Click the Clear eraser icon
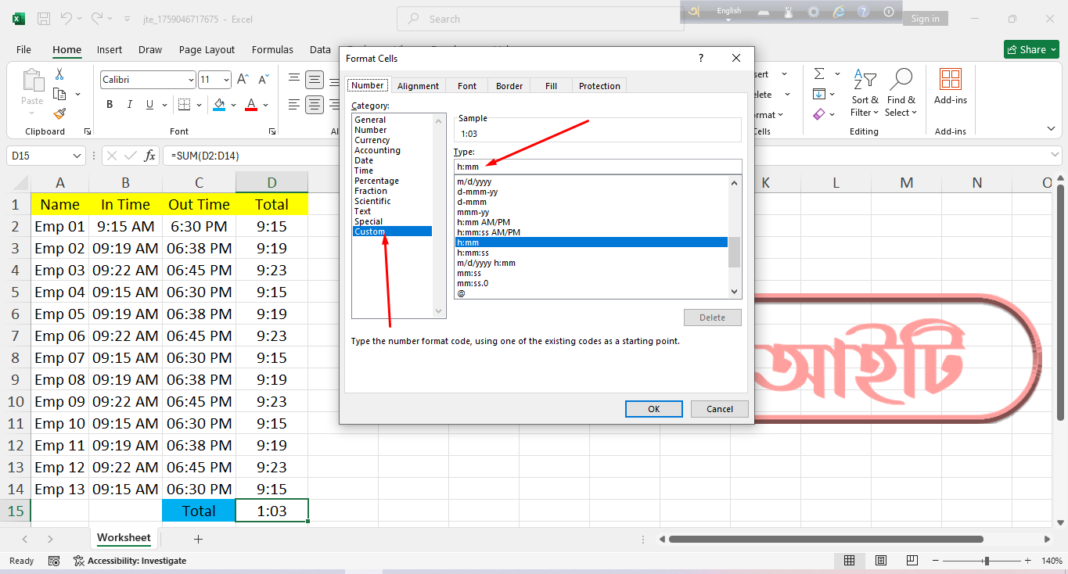Viewport: 1068px width, 574px height. click(819, 114)
